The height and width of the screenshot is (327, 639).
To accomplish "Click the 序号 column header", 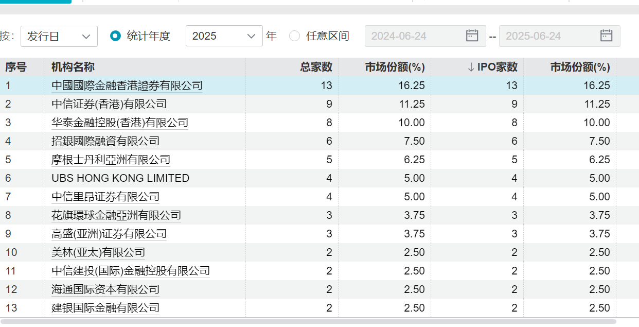I will 16,67.
